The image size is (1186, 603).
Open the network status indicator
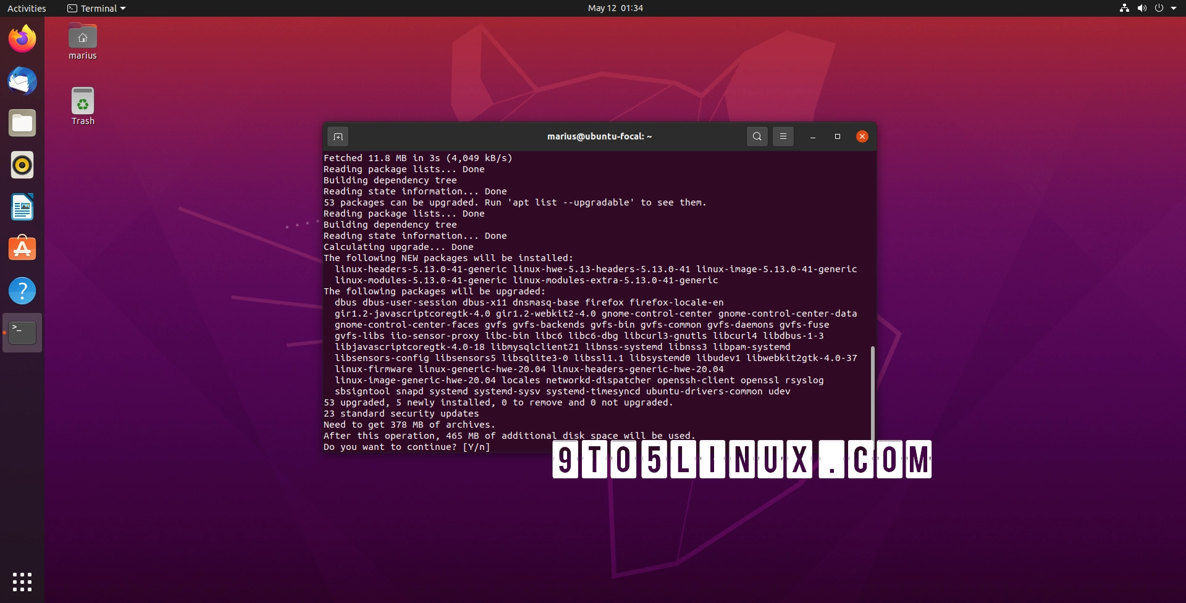tap(1125, 8)
